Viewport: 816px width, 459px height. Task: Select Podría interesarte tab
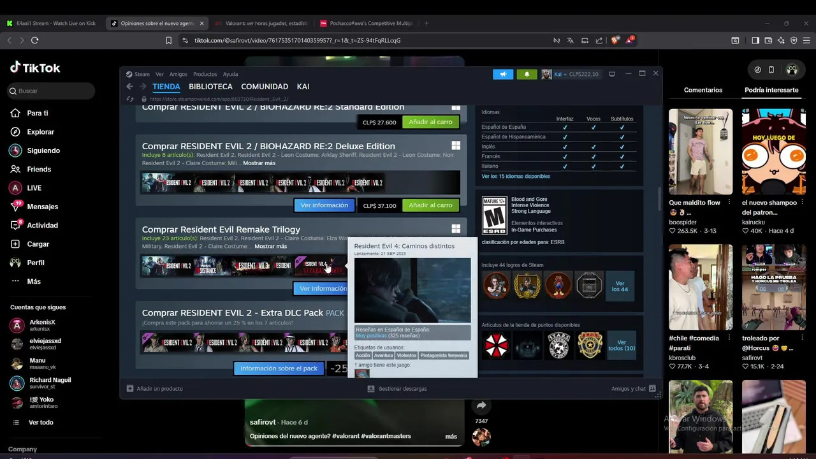771,90
